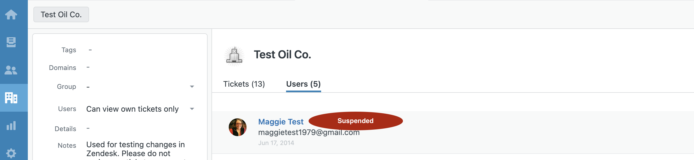Screen dimensions: 694x160
Task: Click the maggietest1979@gmail.com email address
Action: 309,133
